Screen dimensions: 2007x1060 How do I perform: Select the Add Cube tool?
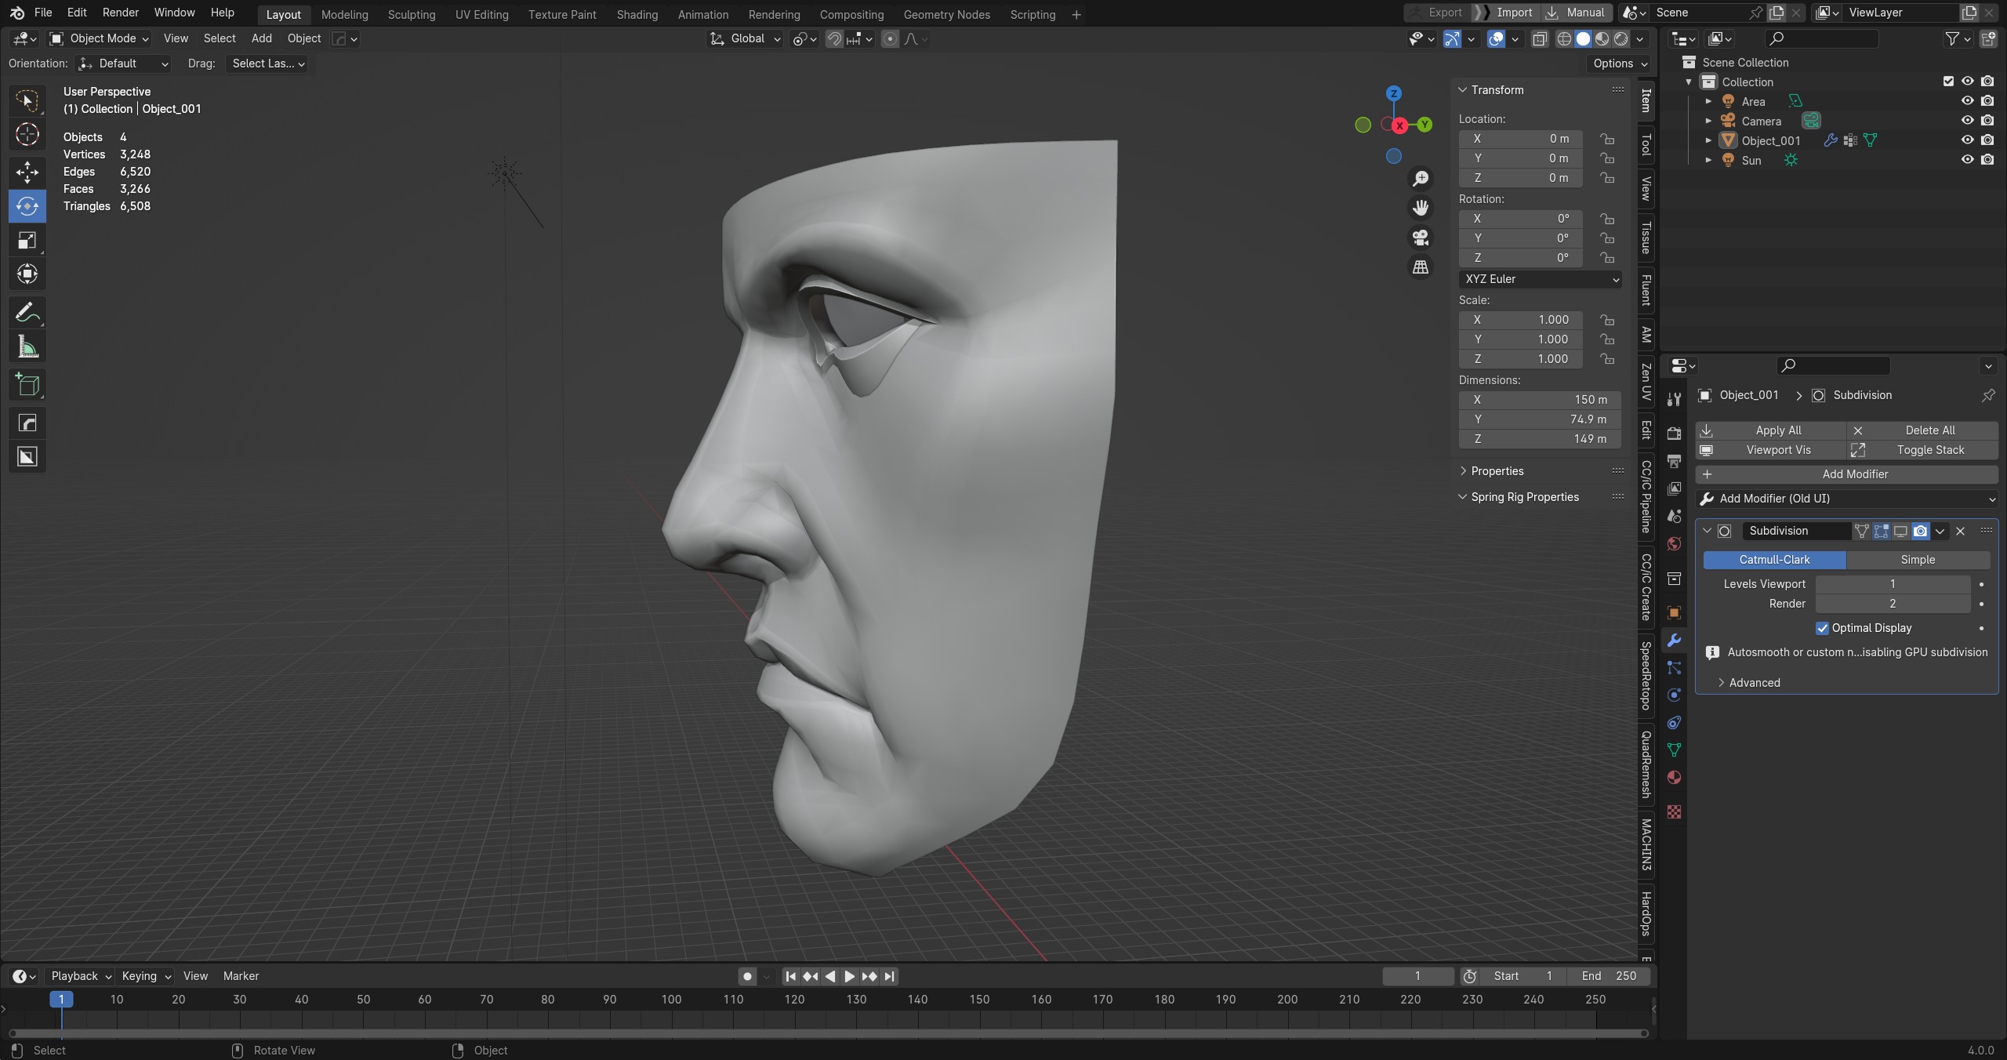click(27, 385)
